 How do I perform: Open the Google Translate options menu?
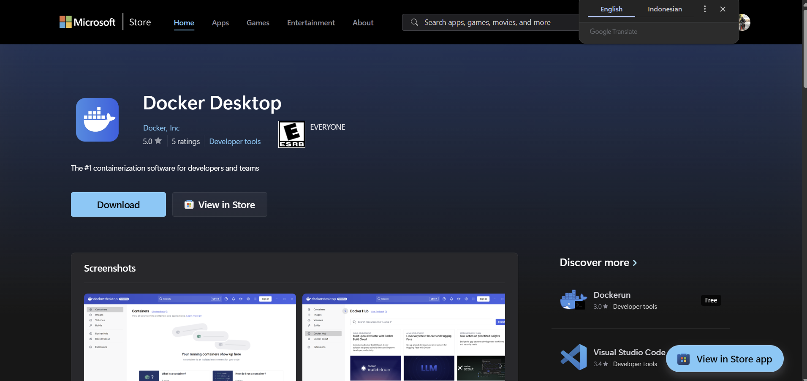pyautogui.click(x=704, y=9)
